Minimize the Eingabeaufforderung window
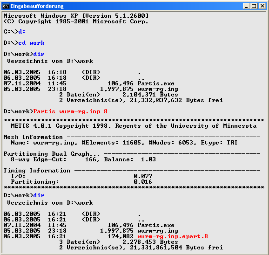This screenshot has width=269, height=255. tap(246, 6)
